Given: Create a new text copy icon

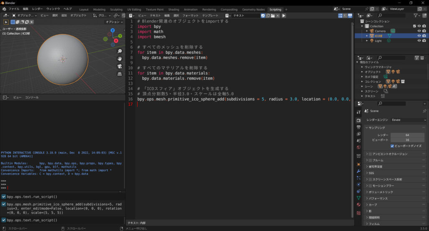Looking at the screenshot, I should [x=268, y=15].
